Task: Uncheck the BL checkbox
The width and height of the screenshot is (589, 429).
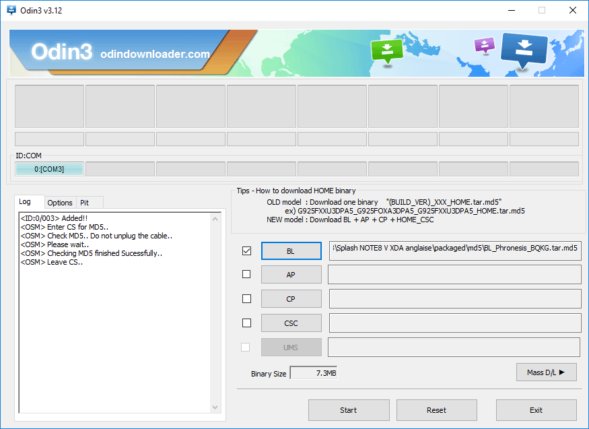Action: point(246,251)
